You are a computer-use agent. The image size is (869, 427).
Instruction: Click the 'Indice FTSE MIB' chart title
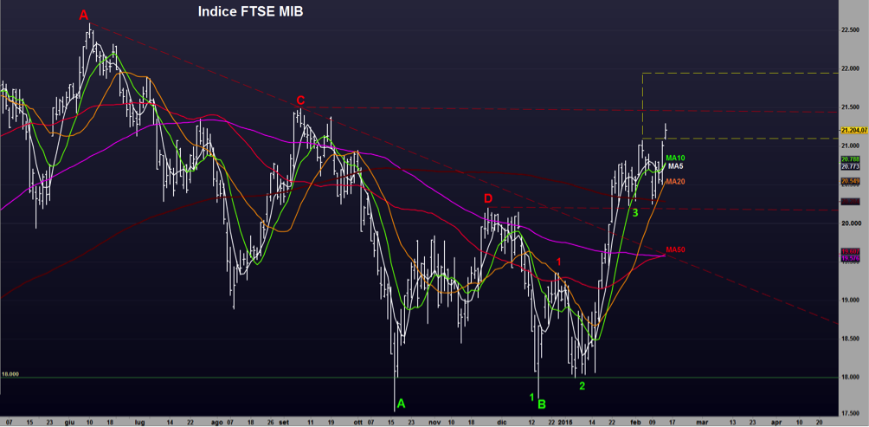point(250,11)
